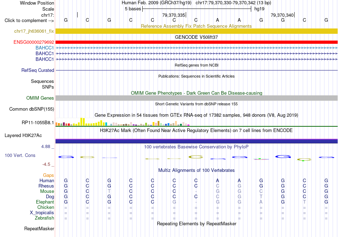The height and width of the screenshot is (237, 338).
Task: Click the 79,370,335 position marker
Action: 174,15
